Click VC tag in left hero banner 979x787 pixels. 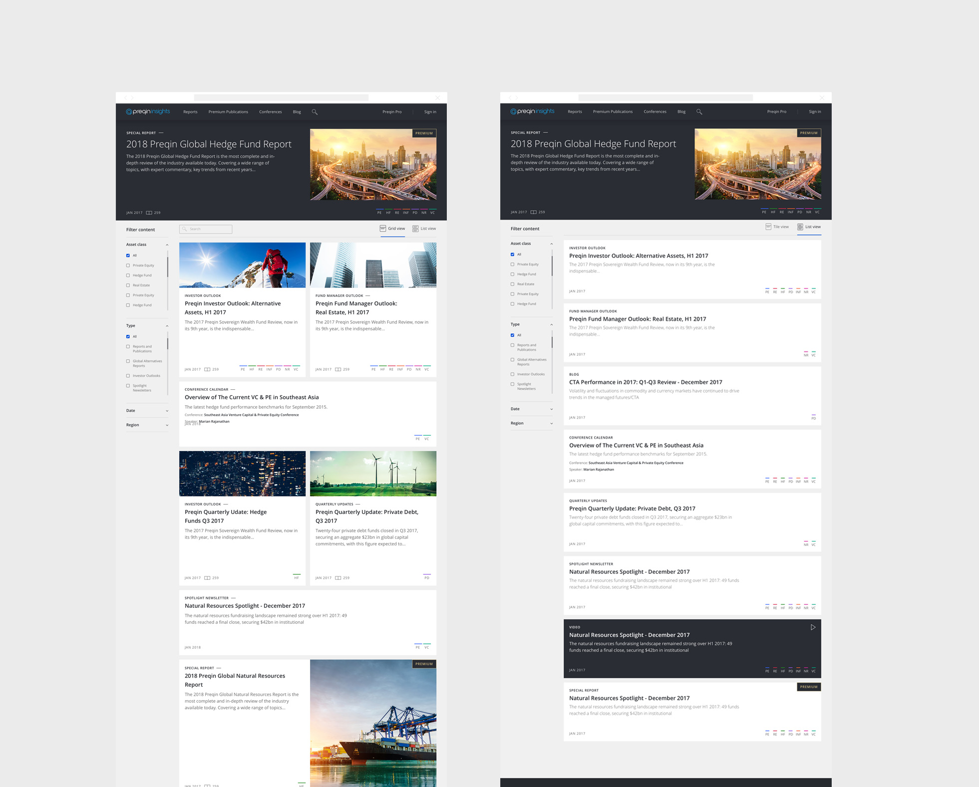(x=433, y=212)
